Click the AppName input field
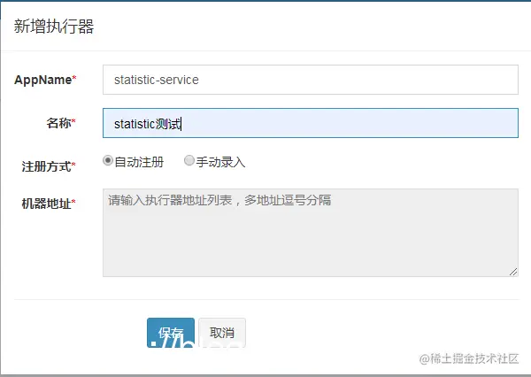Screen dimensions: 531x377 coord(311,80)
